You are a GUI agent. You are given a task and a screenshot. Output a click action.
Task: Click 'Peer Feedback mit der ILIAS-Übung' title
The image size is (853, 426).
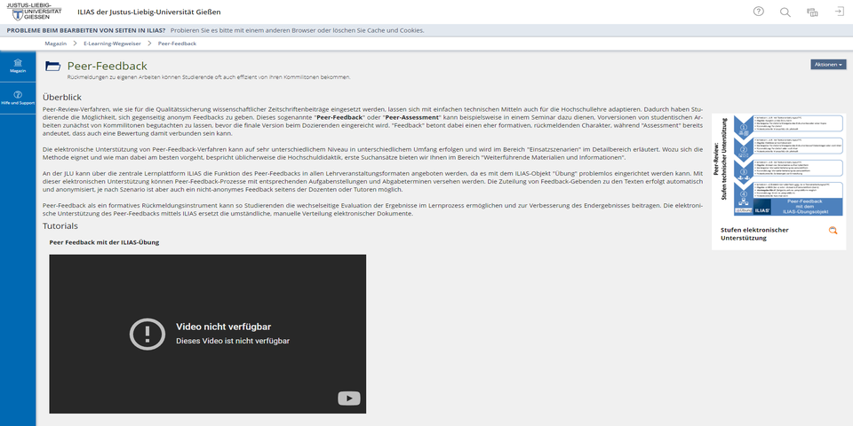104,242
